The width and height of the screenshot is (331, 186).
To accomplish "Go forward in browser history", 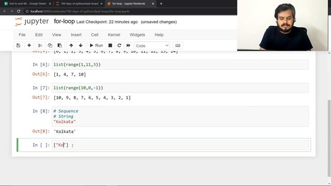I will 11,11.
